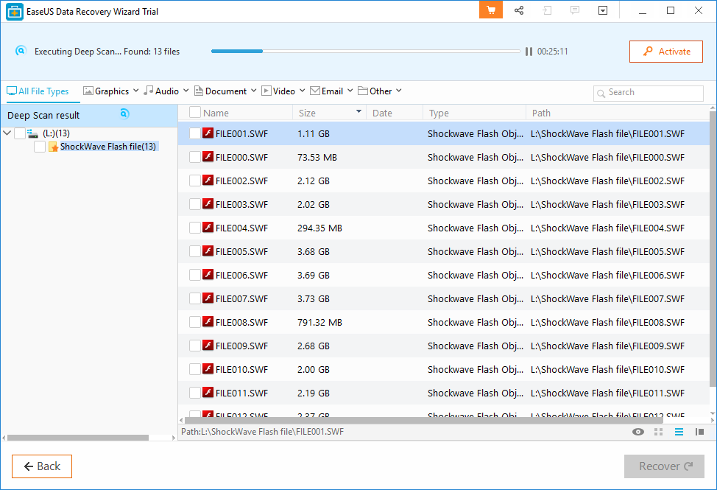Sort by the Name column header
717x490 pixels.
(216, 113)
